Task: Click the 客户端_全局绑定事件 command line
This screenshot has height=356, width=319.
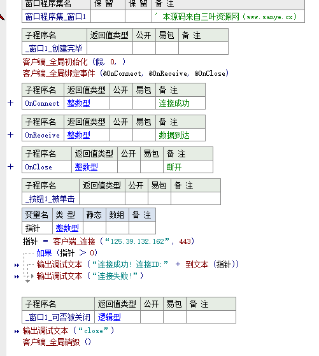Action: 125,73
